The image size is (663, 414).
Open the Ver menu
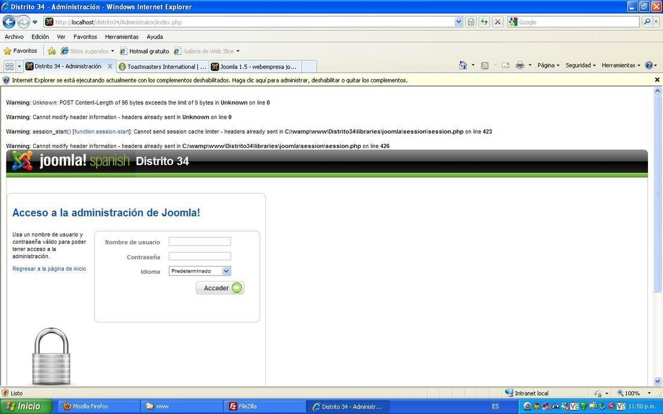click(x=61, y=37)
